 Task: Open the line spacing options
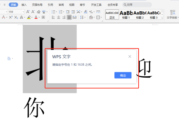(x=82, y=17)
